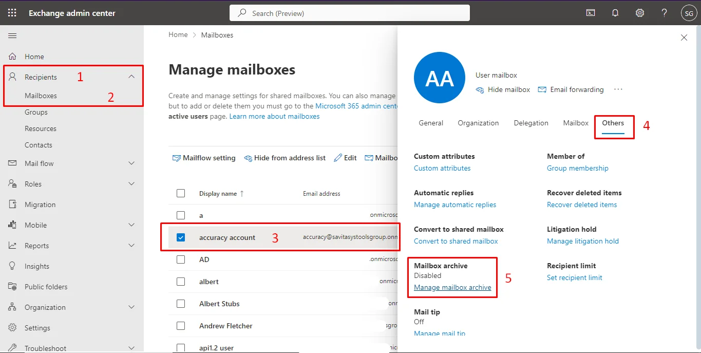Click Mailflow setting toolbar button
The image size is (701, 353).
point(204,158)
